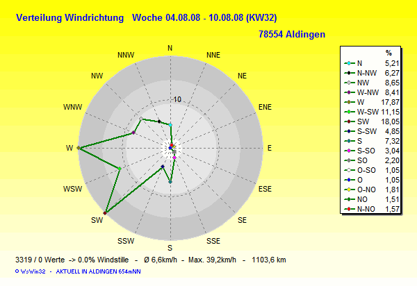Click the O-NO yellow legend marker

(348, 189)
